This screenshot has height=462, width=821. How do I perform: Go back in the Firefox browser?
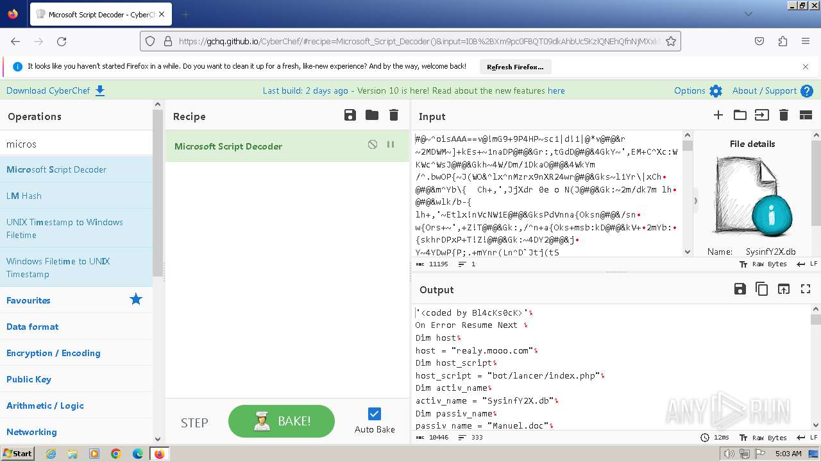[x=15, y=41]
